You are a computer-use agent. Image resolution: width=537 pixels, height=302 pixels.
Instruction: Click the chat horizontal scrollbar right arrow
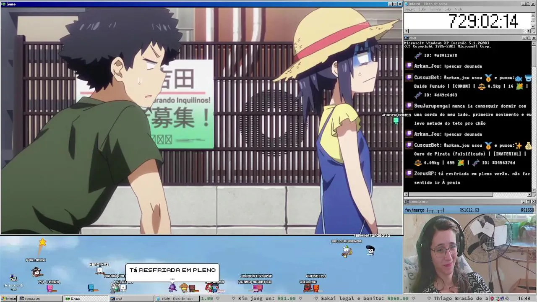click(529, 195)
